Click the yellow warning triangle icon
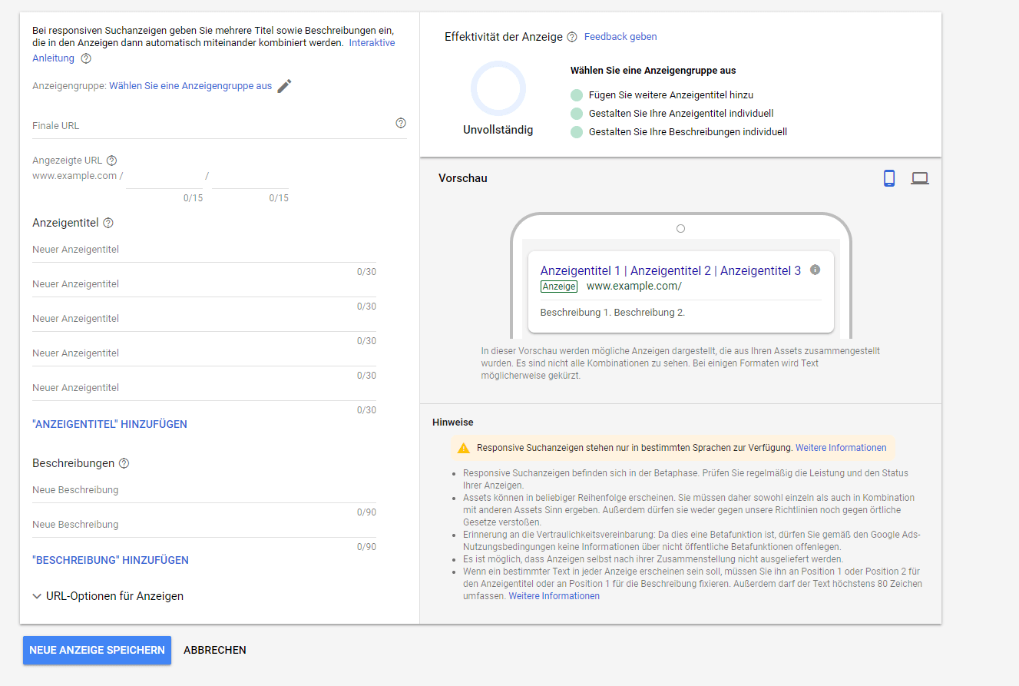 (464, 448)
